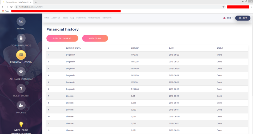This screenshot has height=134, width=253.
Task: Click date 2019-08-08 in row 10
Action: (174, 117)
